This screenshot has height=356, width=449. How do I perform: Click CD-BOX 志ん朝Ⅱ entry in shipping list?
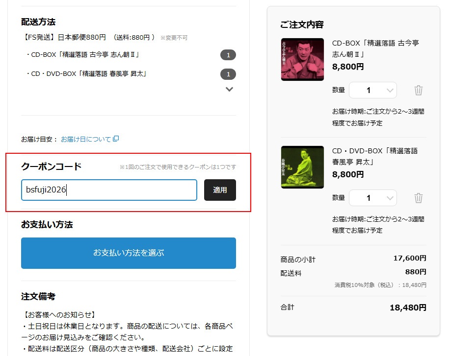tap(82, 54)
